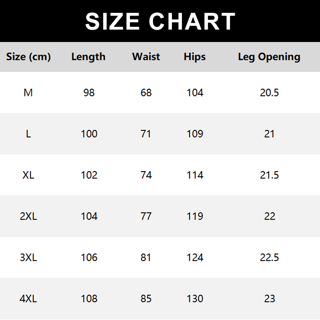Click the Length column header
Screen dimensions: 320x320
(88, 57)
